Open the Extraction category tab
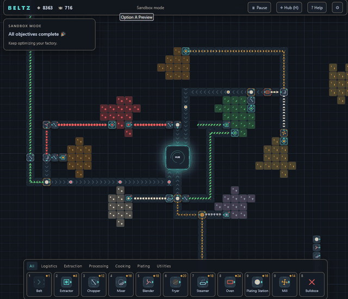The width and height of the screenshot is (348, 299). [x=73, y=266]
